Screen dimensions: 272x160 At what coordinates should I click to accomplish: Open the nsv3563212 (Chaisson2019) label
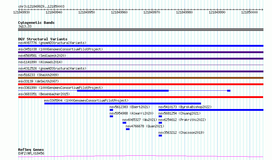[181, 133]
